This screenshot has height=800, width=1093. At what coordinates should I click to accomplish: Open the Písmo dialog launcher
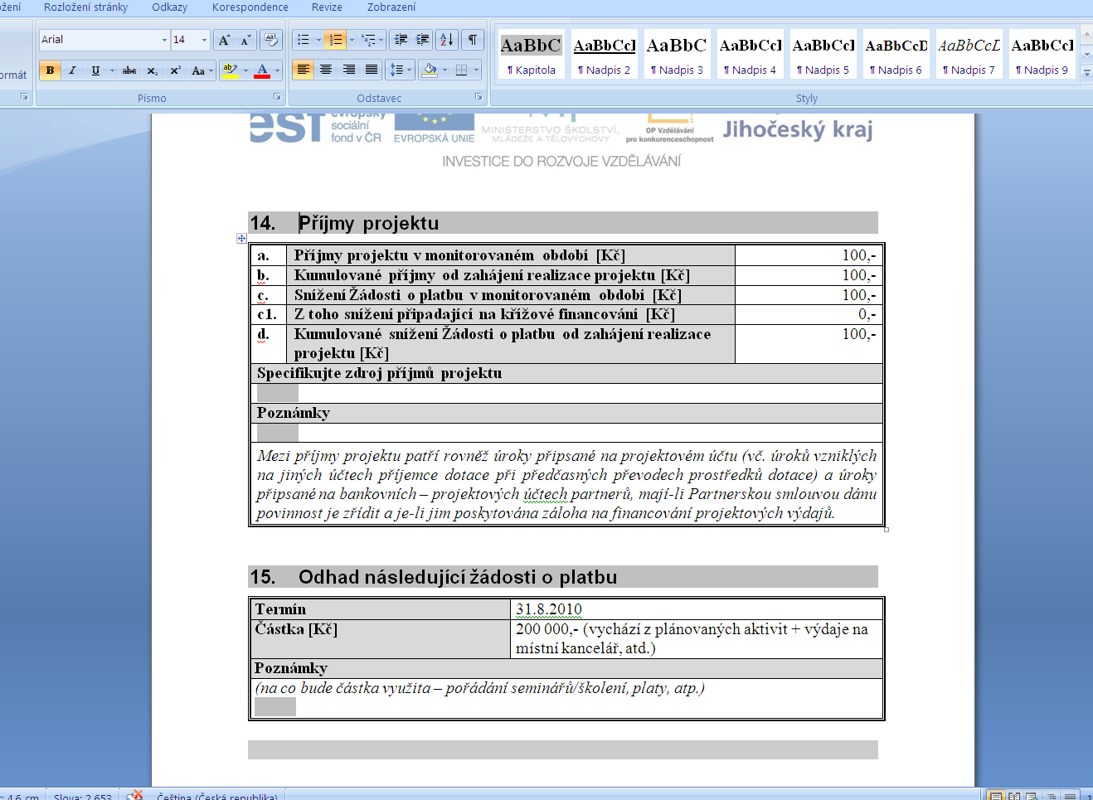(x=277, y=98)
